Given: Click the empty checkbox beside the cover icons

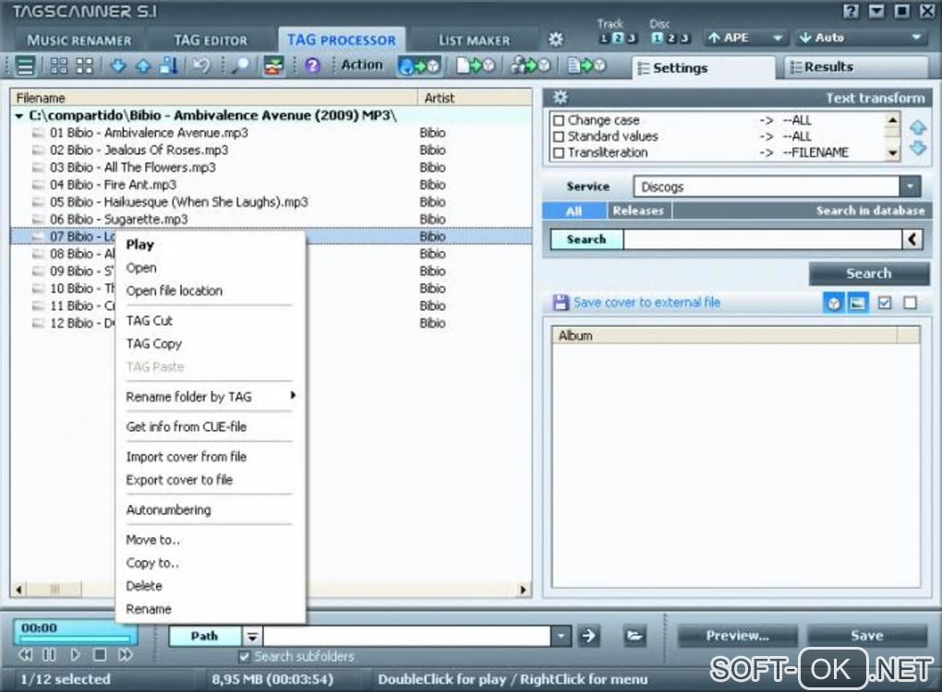Looking at the screenshot, I should (x=911, y=303).
